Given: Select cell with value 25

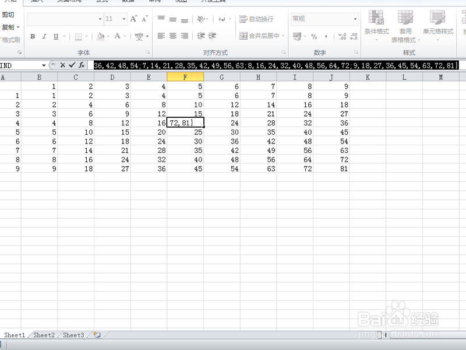Looking at the screenshot, I should pos(185,132).
